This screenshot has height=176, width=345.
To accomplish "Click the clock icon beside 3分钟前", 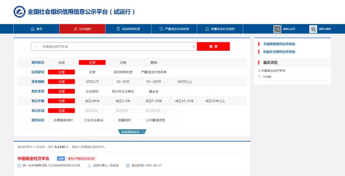I will click(259, 77).
